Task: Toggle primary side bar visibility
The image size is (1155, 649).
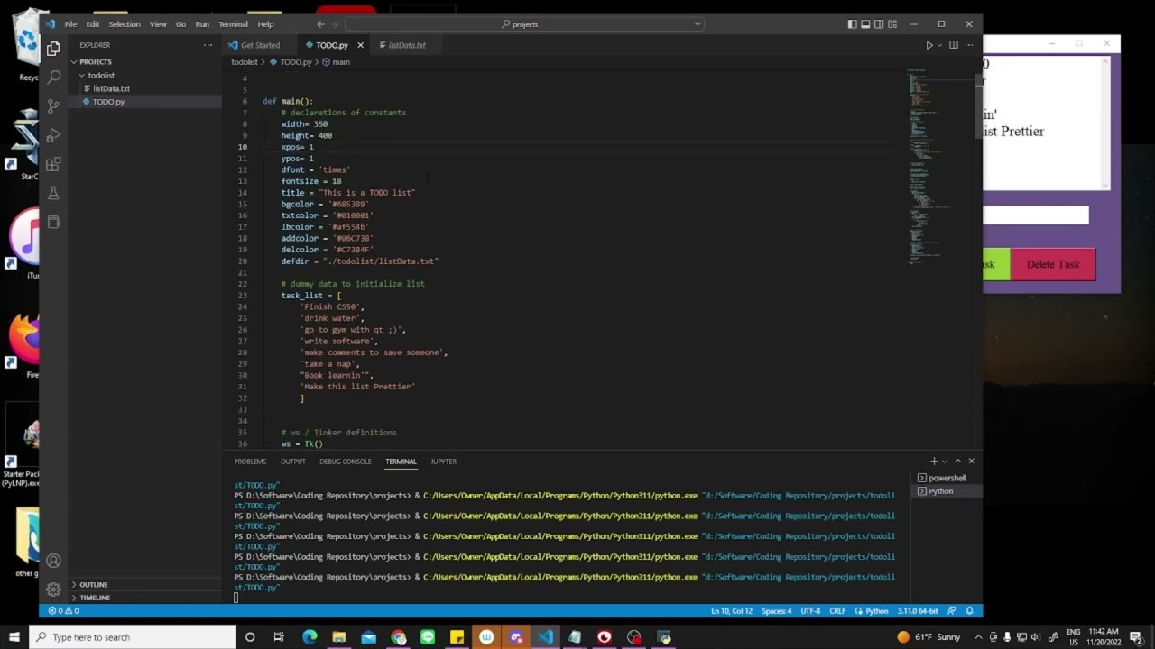Action: (852, 24)
